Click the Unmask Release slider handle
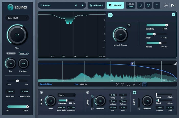Viewport: 179px width, 118px height. pos(160,43)
